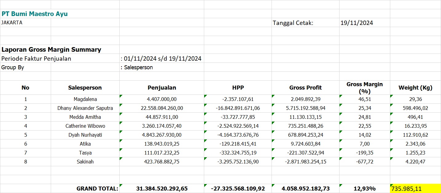Click the Laporan Gross Margin Summary heading

pyautogui.click(x=51, y=50)
